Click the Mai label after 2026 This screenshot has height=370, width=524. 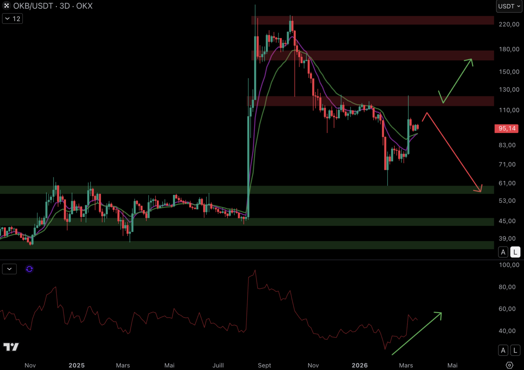coord(452,365)
